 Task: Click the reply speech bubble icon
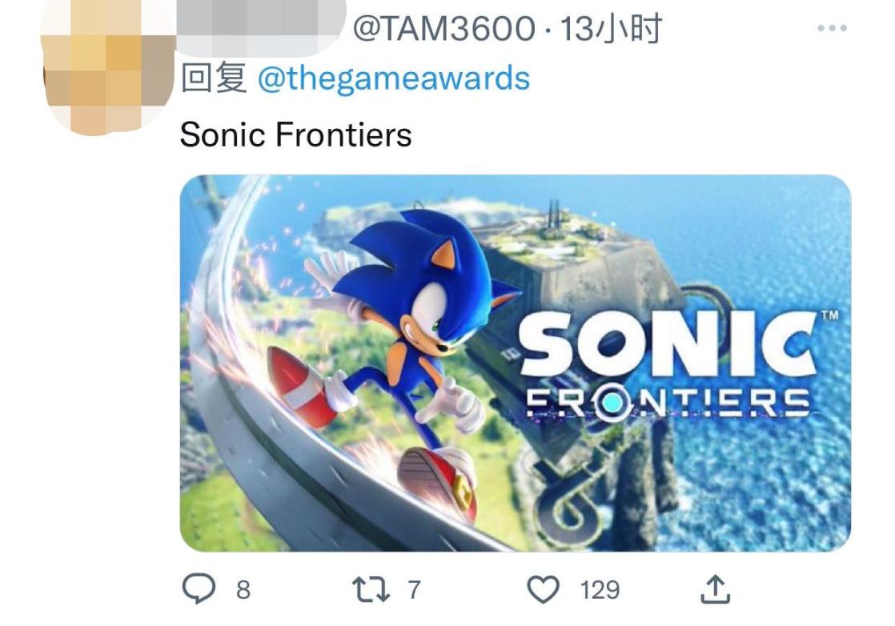point(197,590)
